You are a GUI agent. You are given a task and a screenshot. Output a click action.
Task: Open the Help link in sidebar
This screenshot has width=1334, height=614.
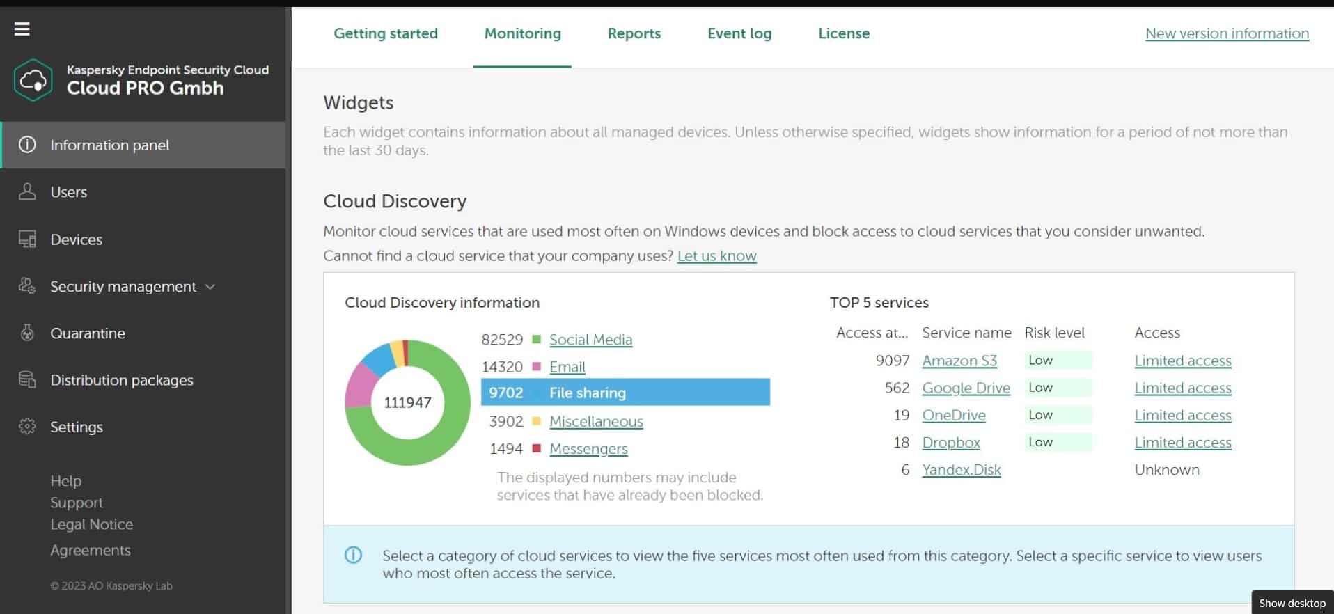click(65, 480)
